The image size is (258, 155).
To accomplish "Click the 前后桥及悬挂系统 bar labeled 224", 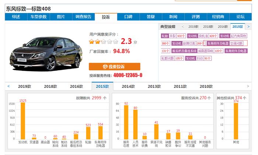I will (76, 137).
